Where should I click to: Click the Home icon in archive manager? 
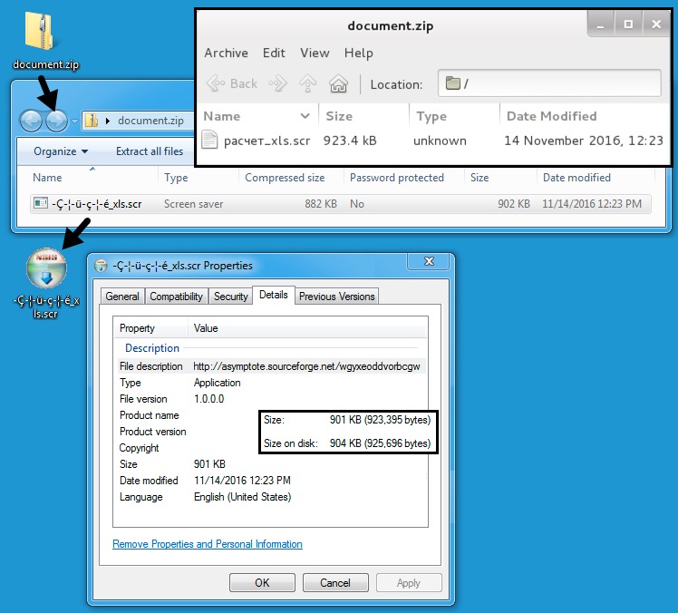(338, 83)
